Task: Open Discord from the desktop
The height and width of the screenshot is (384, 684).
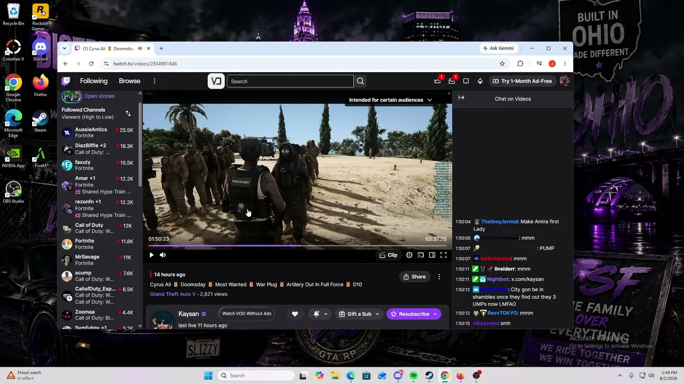Action: coord(40,50)
